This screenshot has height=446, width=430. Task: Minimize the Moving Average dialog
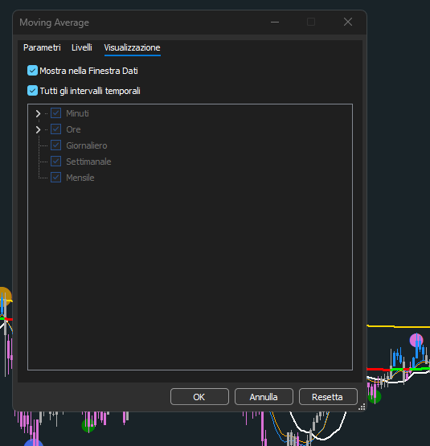(275, 22)
